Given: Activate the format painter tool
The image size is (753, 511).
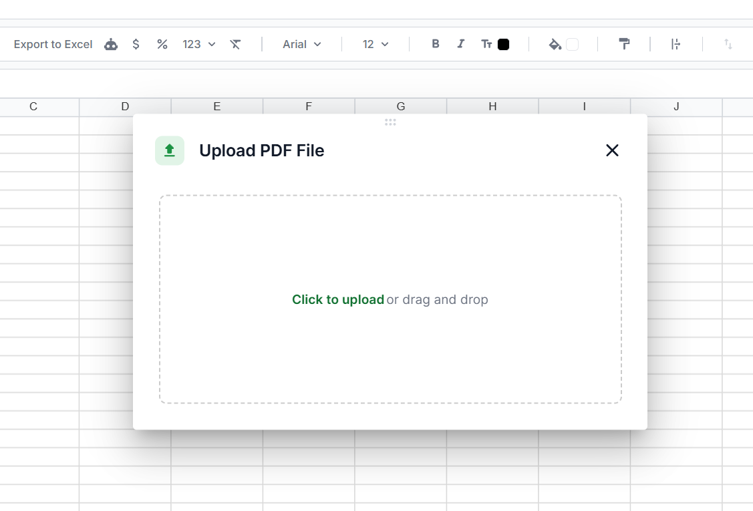Looking at the screenshot, I should pyautogui.click(x=624, y=44).
